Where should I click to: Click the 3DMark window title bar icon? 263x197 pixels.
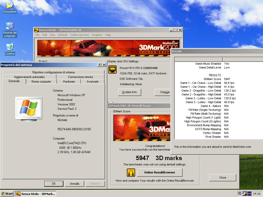36,30
